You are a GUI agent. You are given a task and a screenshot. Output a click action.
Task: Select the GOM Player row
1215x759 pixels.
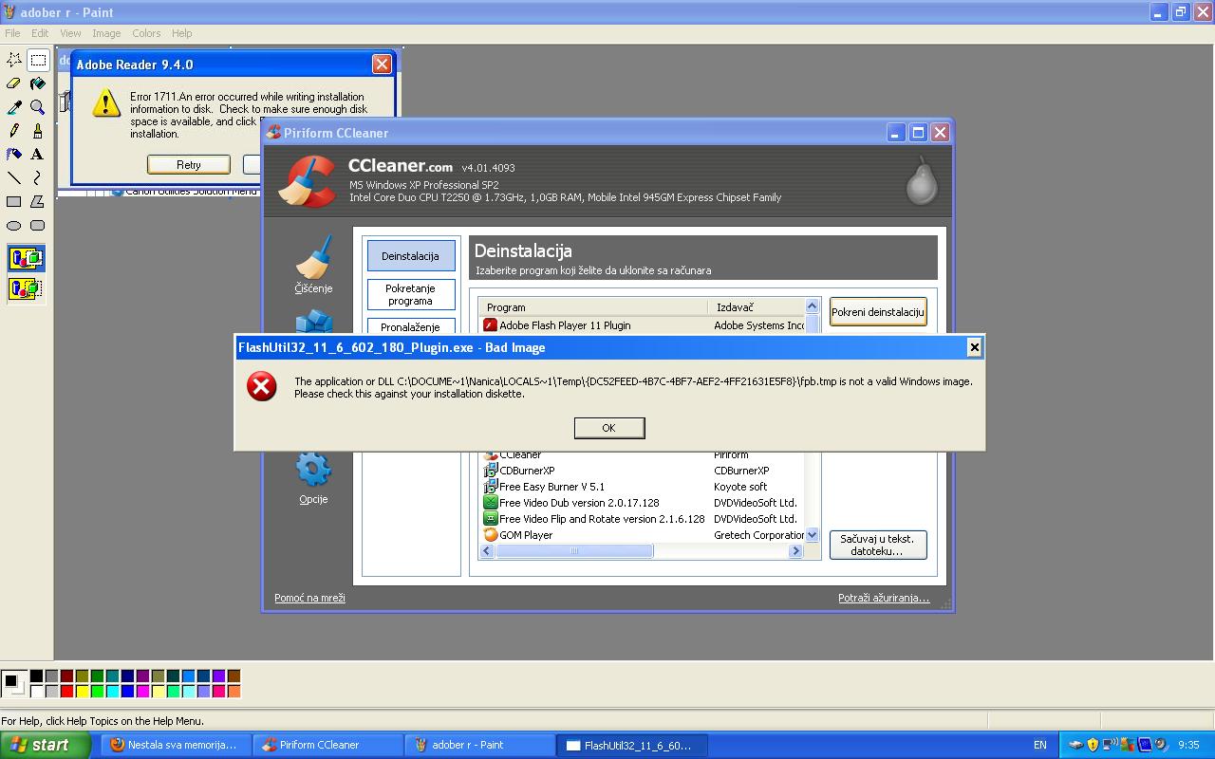pos(643,535)
